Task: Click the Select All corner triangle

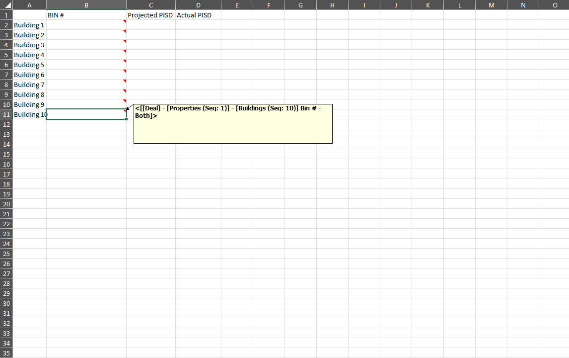Action: point(6,5)
